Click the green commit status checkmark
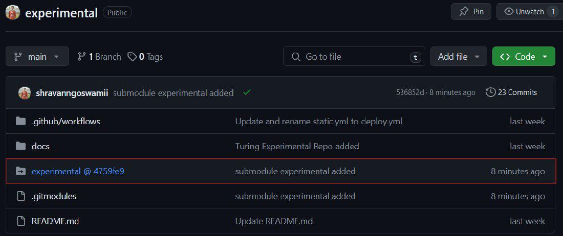 (x=247, y=92)
